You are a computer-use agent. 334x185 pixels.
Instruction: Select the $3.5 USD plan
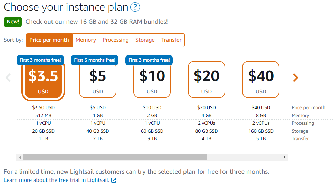(43, 80)
